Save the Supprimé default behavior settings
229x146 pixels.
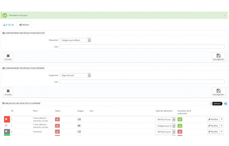click(218, 92)
